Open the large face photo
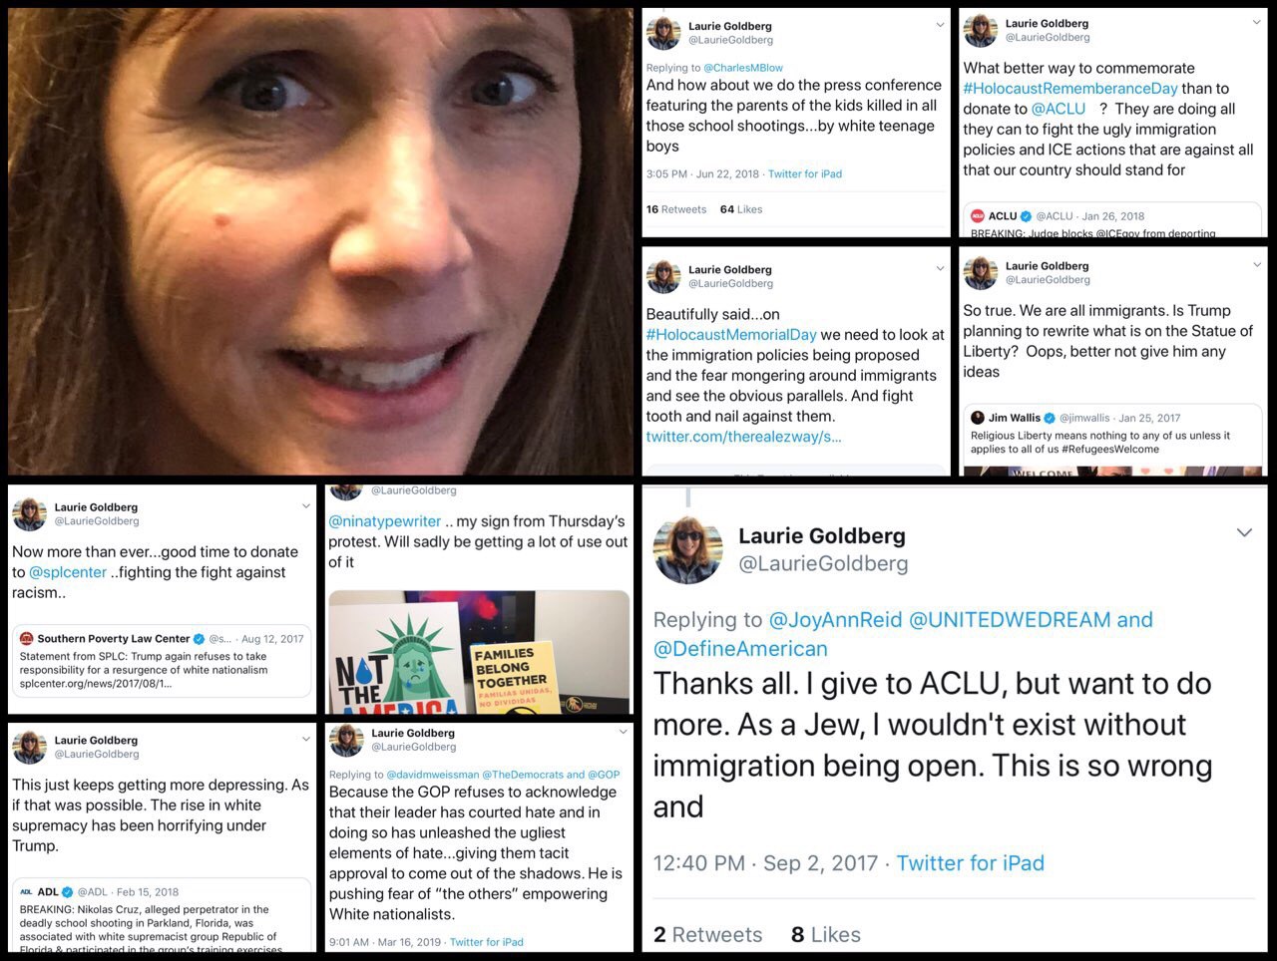Viewport: 1277px width, 961px height. point(320,241)
